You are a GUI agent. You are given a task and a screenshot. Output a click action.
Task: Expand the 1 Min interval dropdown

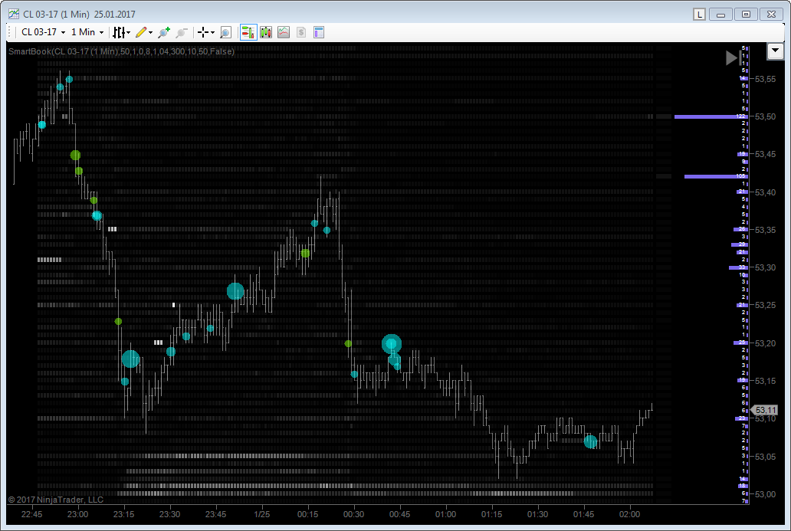[x=87, y=32]
